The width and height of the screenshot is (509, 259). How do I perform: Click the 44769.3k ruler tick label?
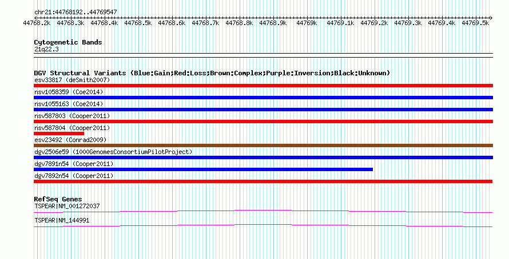(x=408, y=23)
